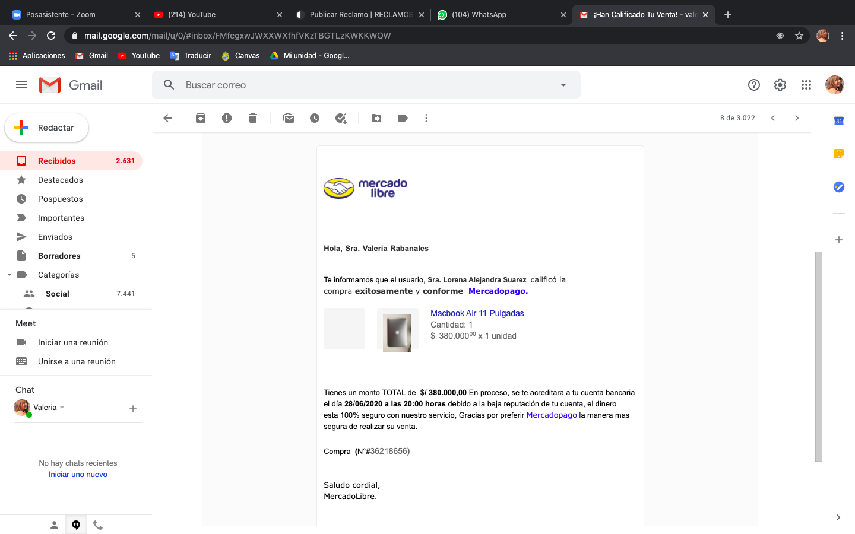Switch to Posasistente - Zoom tab

[73, 15]
